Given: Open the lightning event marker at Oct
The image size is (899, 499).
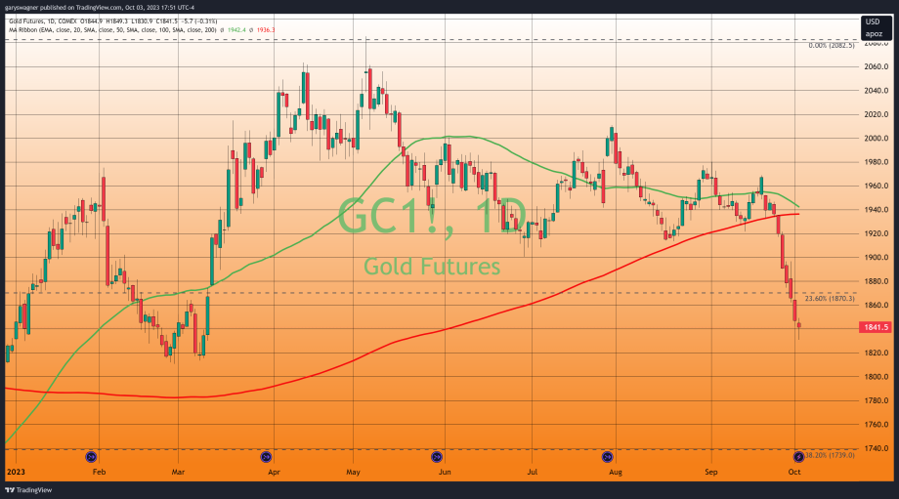Looking at the screenshot, I should point(798,456).
